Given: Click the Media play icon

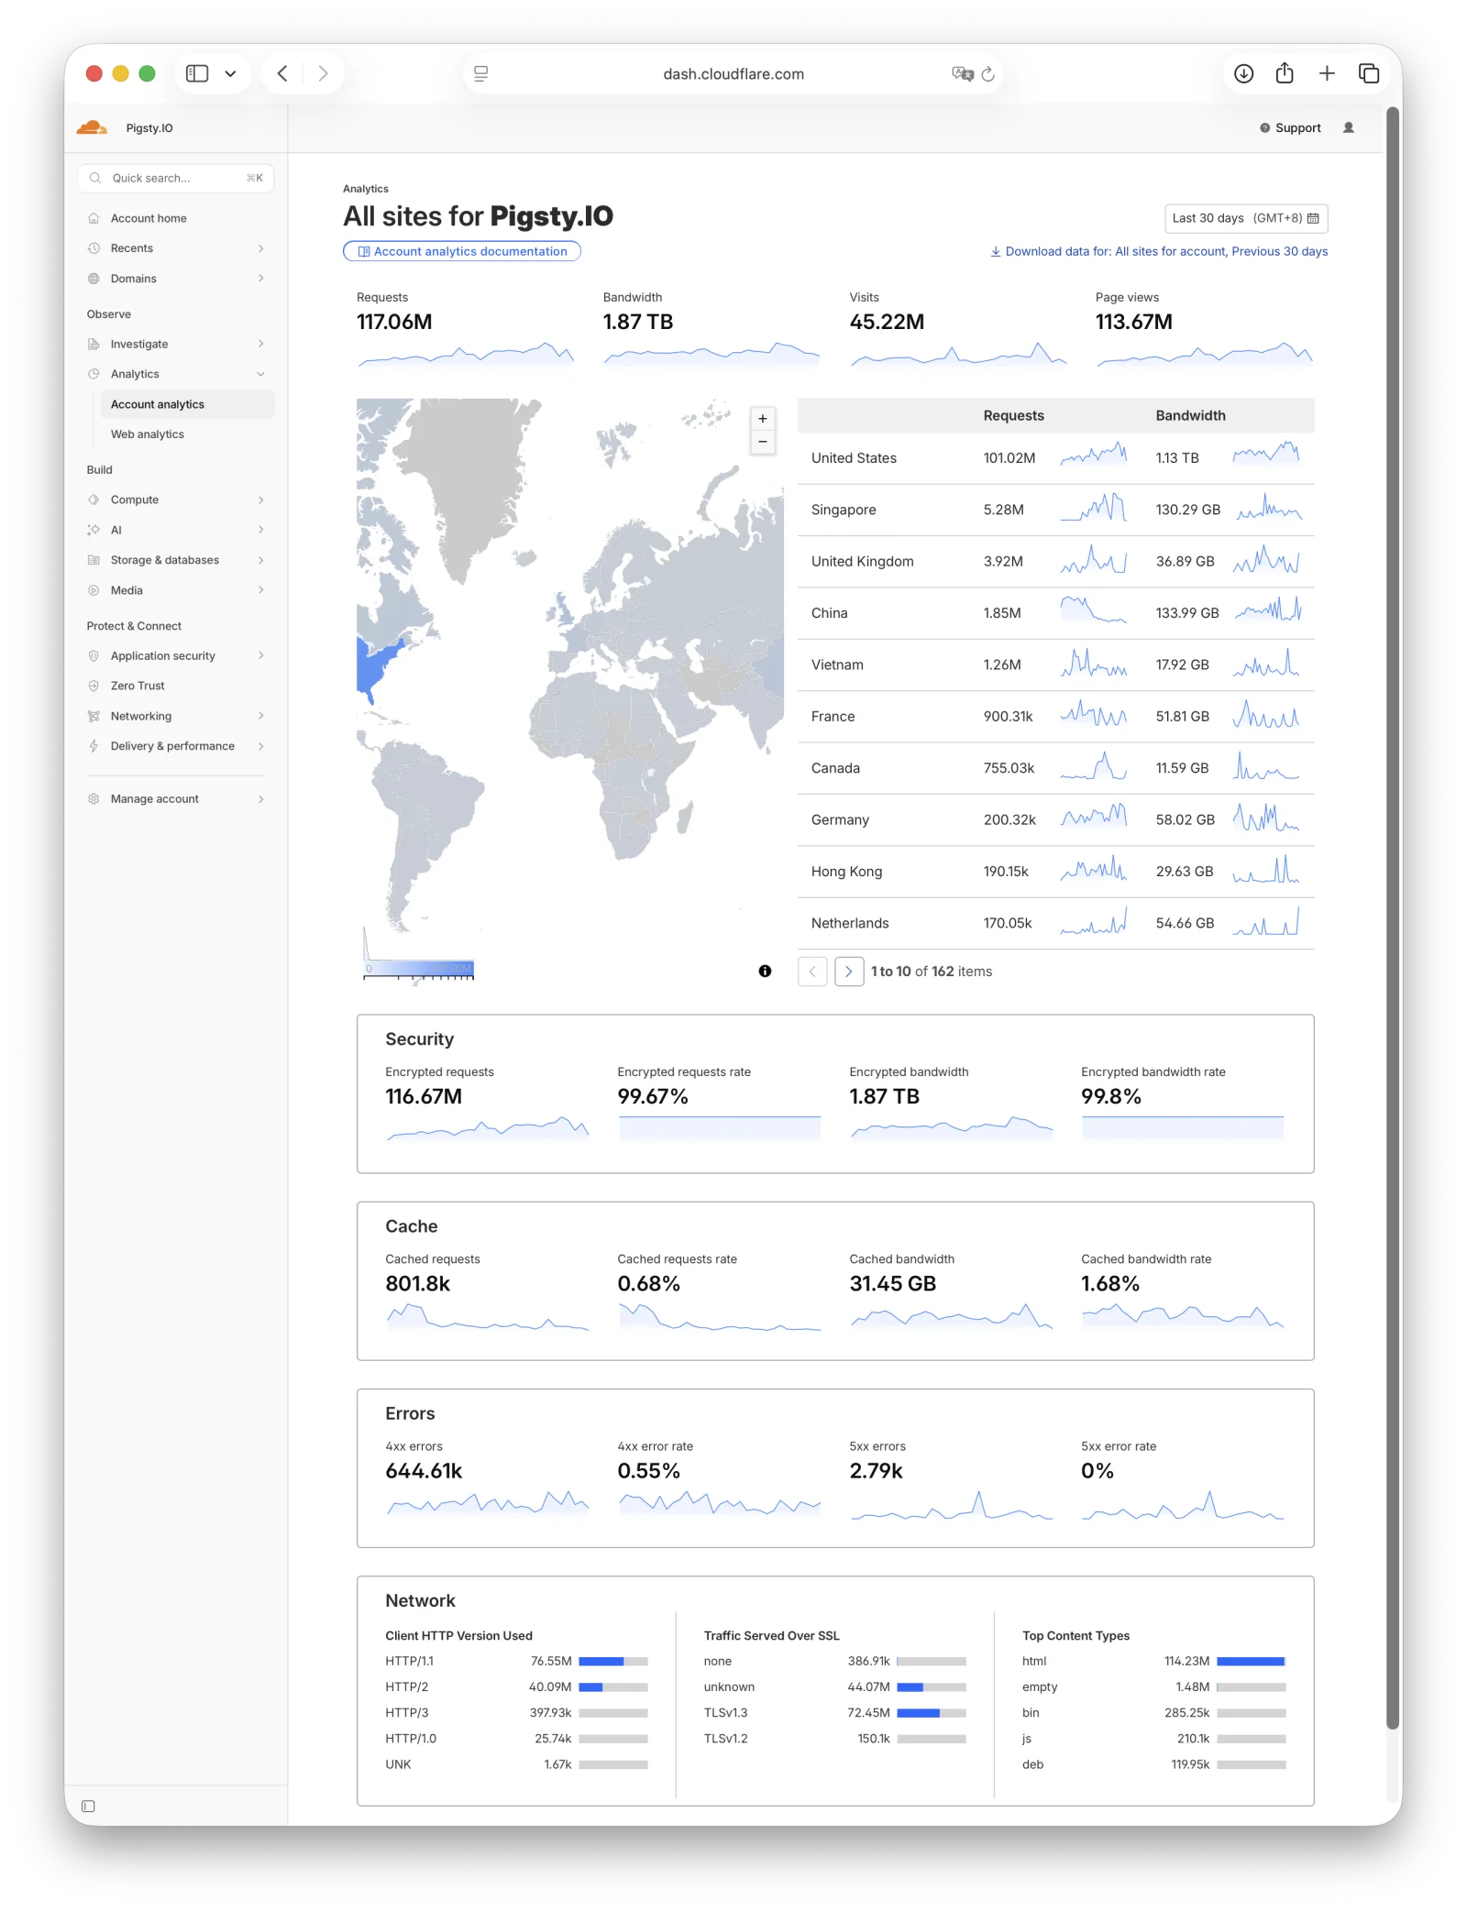Looking at the screenshot, I should [x=94, y=590].
